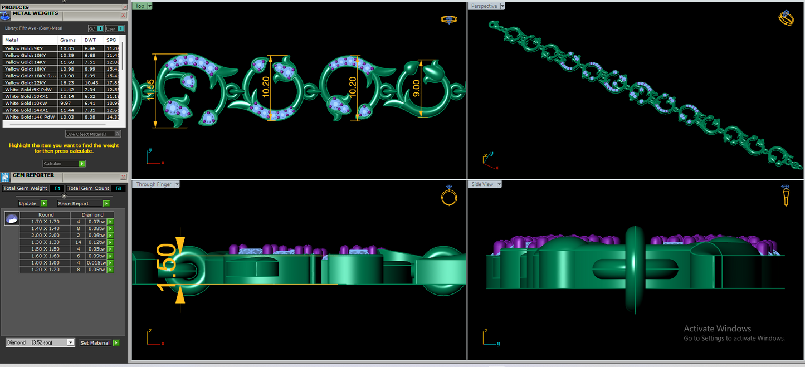Viewport: 805px width, 367px height.
Task: Click the axis gizmo in Through Finger viewport
Action: pos(155,337)
